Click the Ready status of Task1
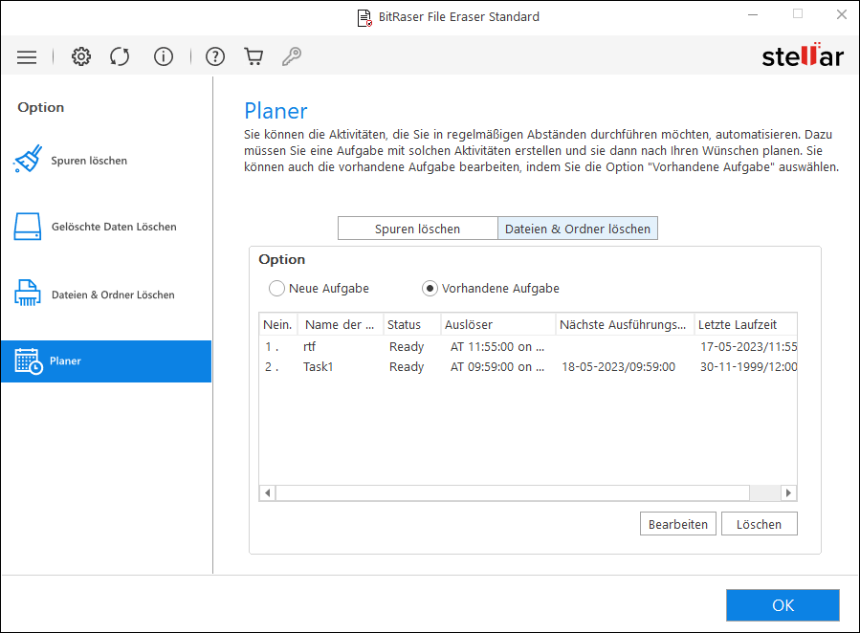 coord(407,366)
